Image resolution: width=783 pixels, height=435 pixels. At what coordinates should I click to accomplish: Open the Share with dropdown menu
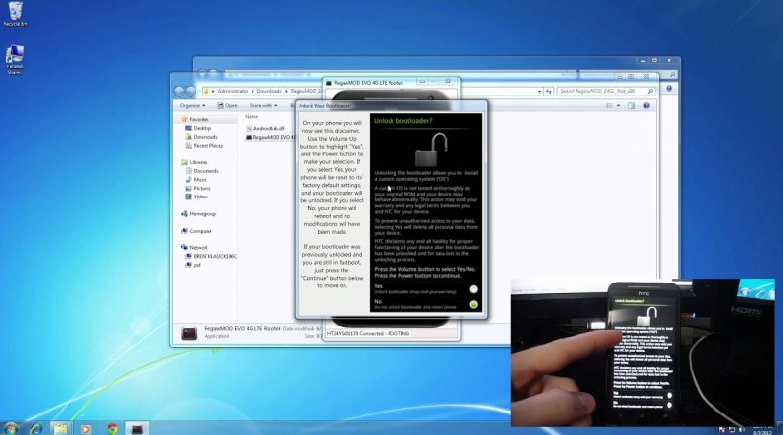pyautogui.click(x=263, y=106)
